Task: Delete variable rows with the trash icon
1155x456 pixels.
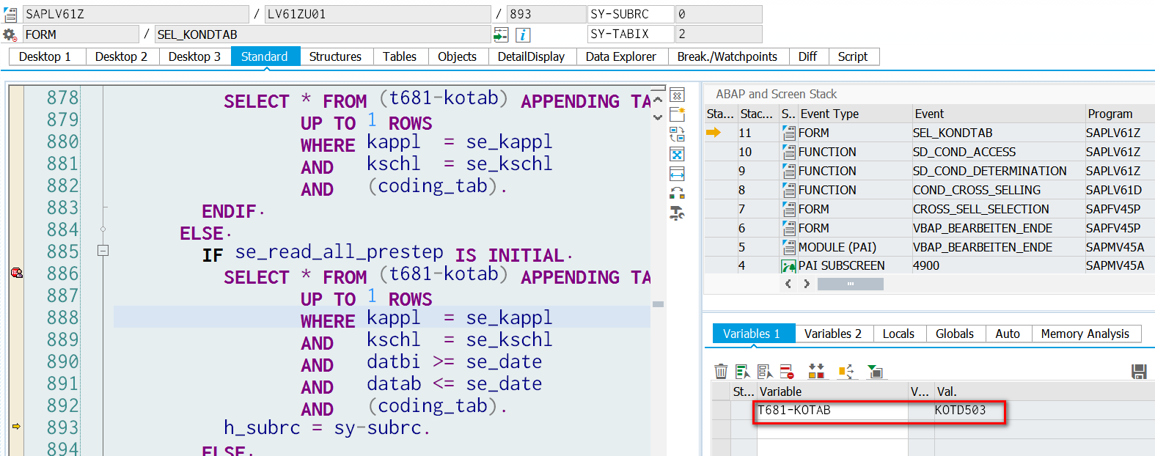Action: point(721,372)
